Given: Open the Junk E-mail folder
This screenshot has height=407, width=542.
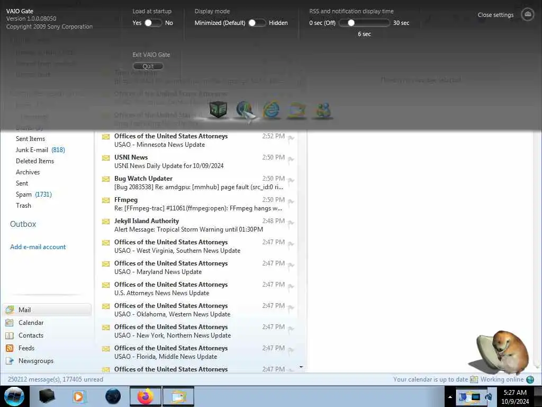Looking at the screenshot, I should 40,150.
